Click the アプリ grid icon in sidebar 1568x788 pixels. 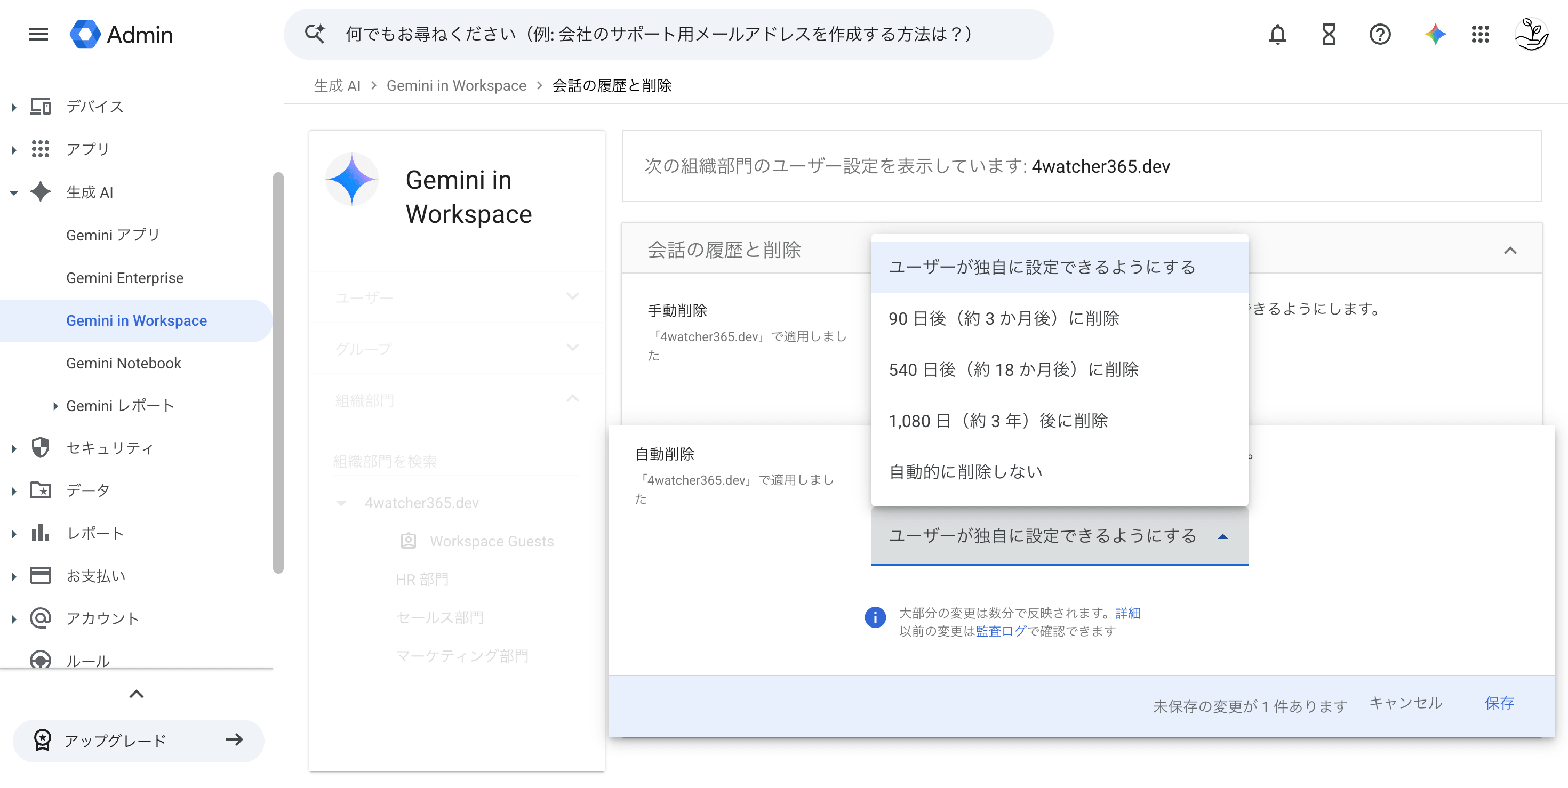pyautogui.click(x=41, y=149)
